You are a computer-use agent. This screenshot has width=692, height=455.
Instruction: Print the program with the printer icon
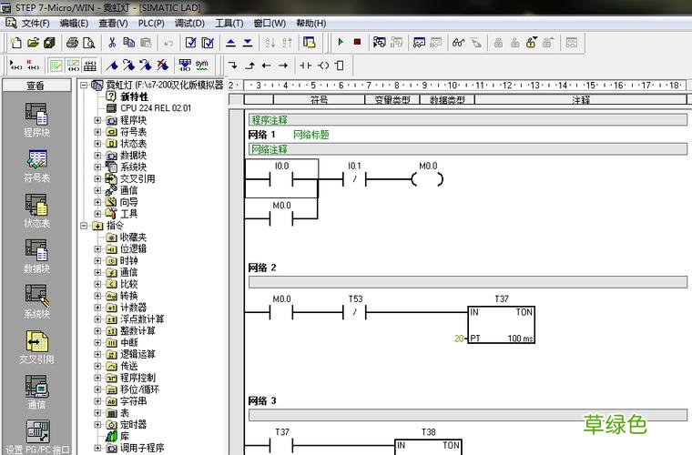click(x=72, y=43)
